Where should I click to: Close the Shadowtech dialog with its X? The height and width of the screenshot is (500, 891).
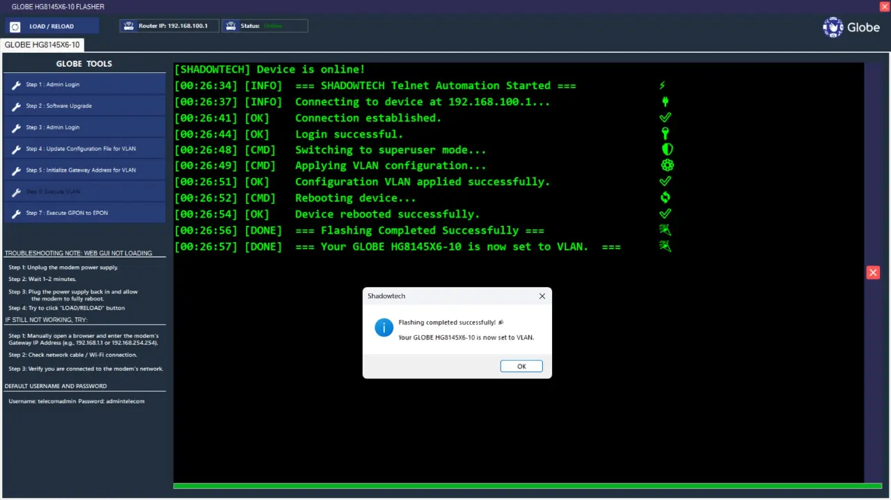(x=542, y=296)
